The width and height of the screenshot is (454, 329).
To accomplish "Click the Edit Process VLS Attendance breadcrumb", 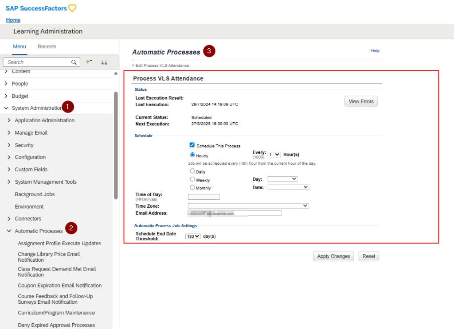I will pos(162,66).
